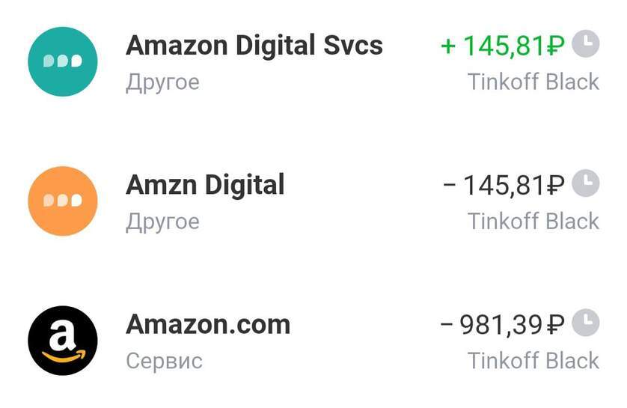Image resolution: width=627 pixels, height=408 pixels.
Task: Open the Amazon.com transaction title
Action: (x=208, y=325)
